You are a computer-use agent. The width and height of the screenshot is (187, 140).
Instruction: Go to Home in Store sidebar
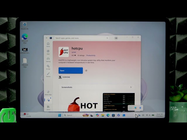[x=48, y=45]
